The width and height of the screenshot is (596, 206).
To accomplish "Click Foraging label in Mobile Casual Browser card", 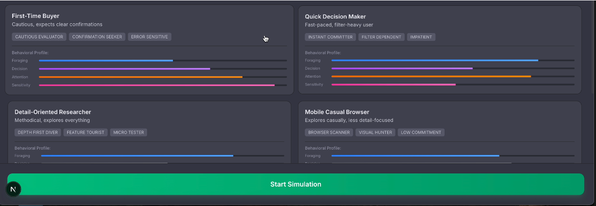I will coord(313,155).
